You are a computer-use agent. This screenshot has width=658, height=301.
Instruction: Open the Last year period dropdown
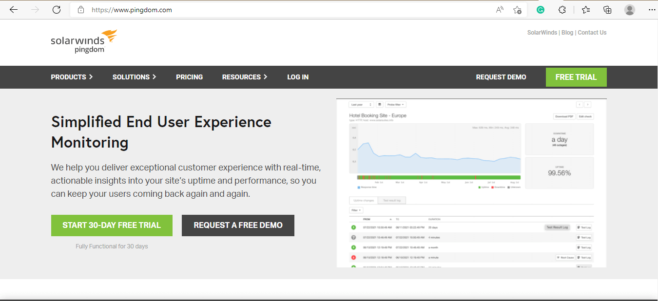361,104
